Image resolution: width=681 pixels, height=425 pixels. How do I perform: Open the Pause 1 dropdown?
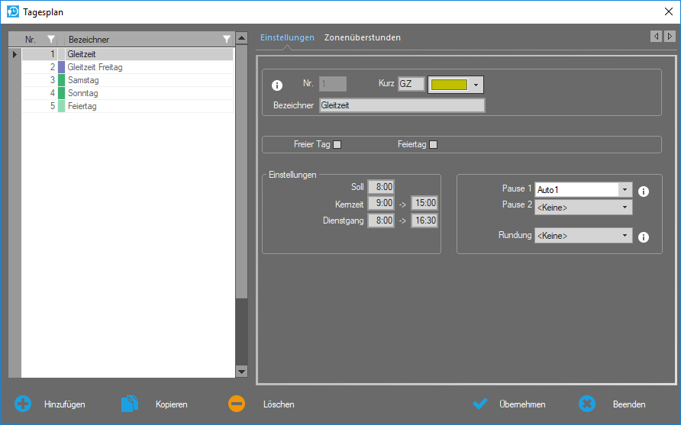tap(625, 189)
